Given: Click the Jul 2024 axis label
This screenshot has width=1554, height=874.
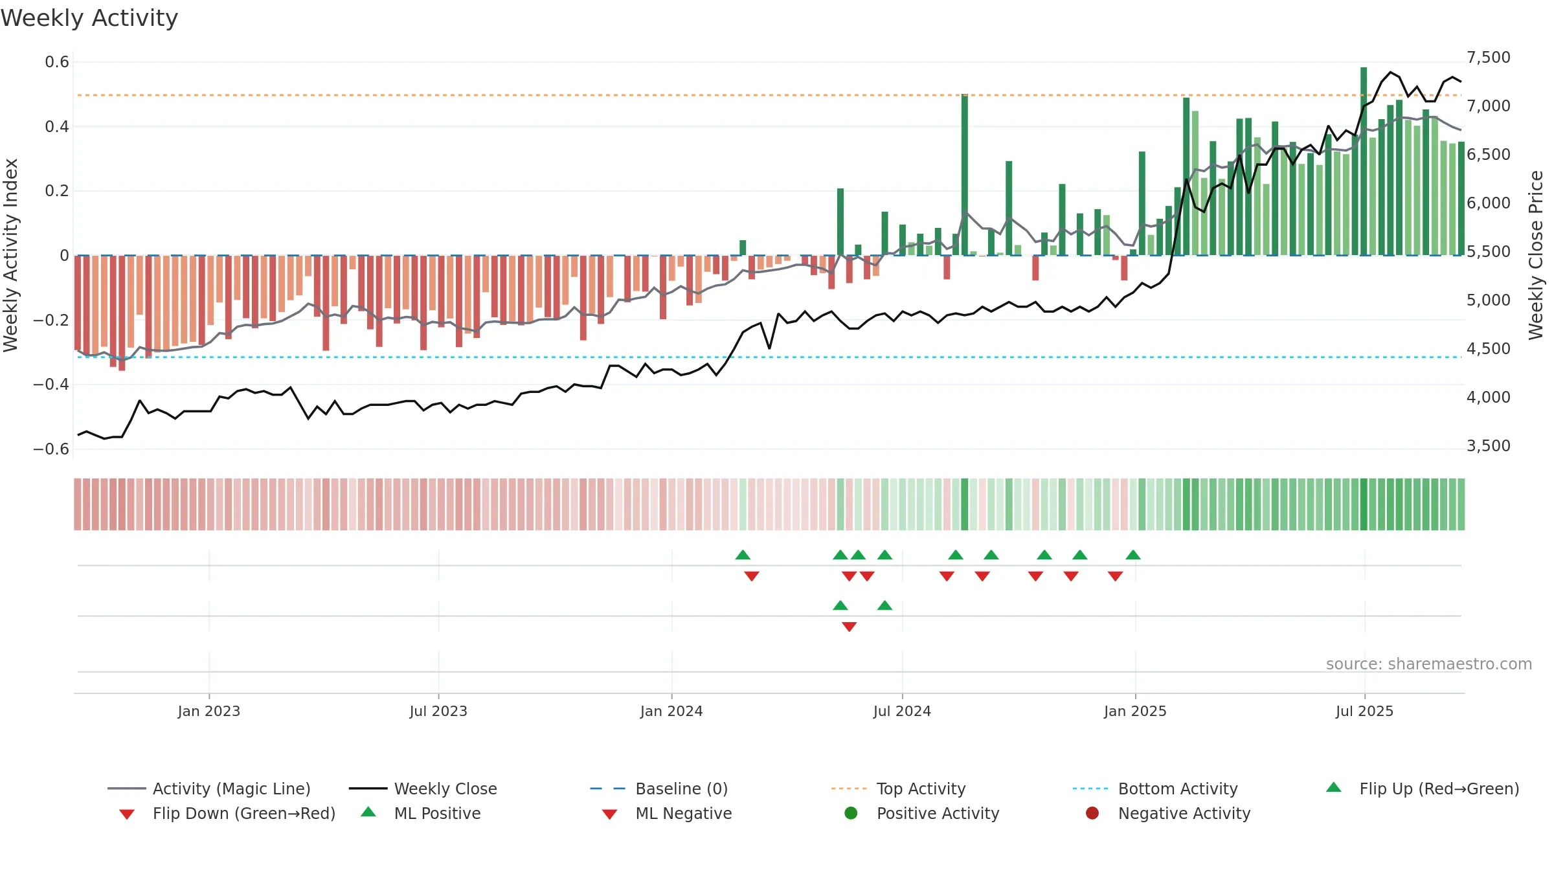Looking at the screenshot, I should tap(902, 711).
